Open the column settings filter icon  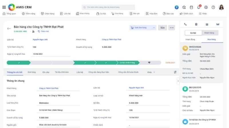[175, 72]
